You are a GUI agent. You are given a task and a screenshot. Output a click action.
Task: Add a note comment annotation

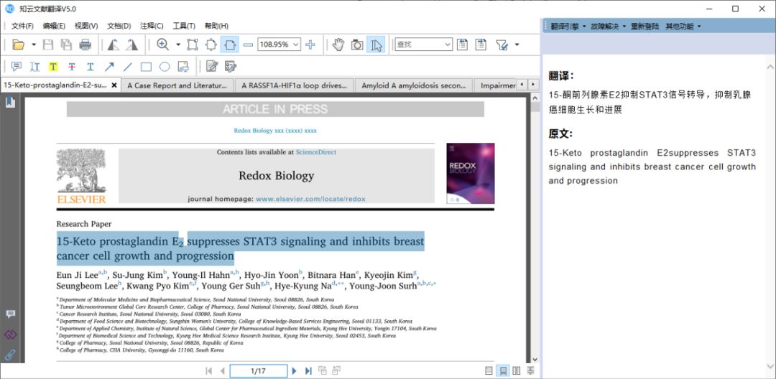[17, 67]
